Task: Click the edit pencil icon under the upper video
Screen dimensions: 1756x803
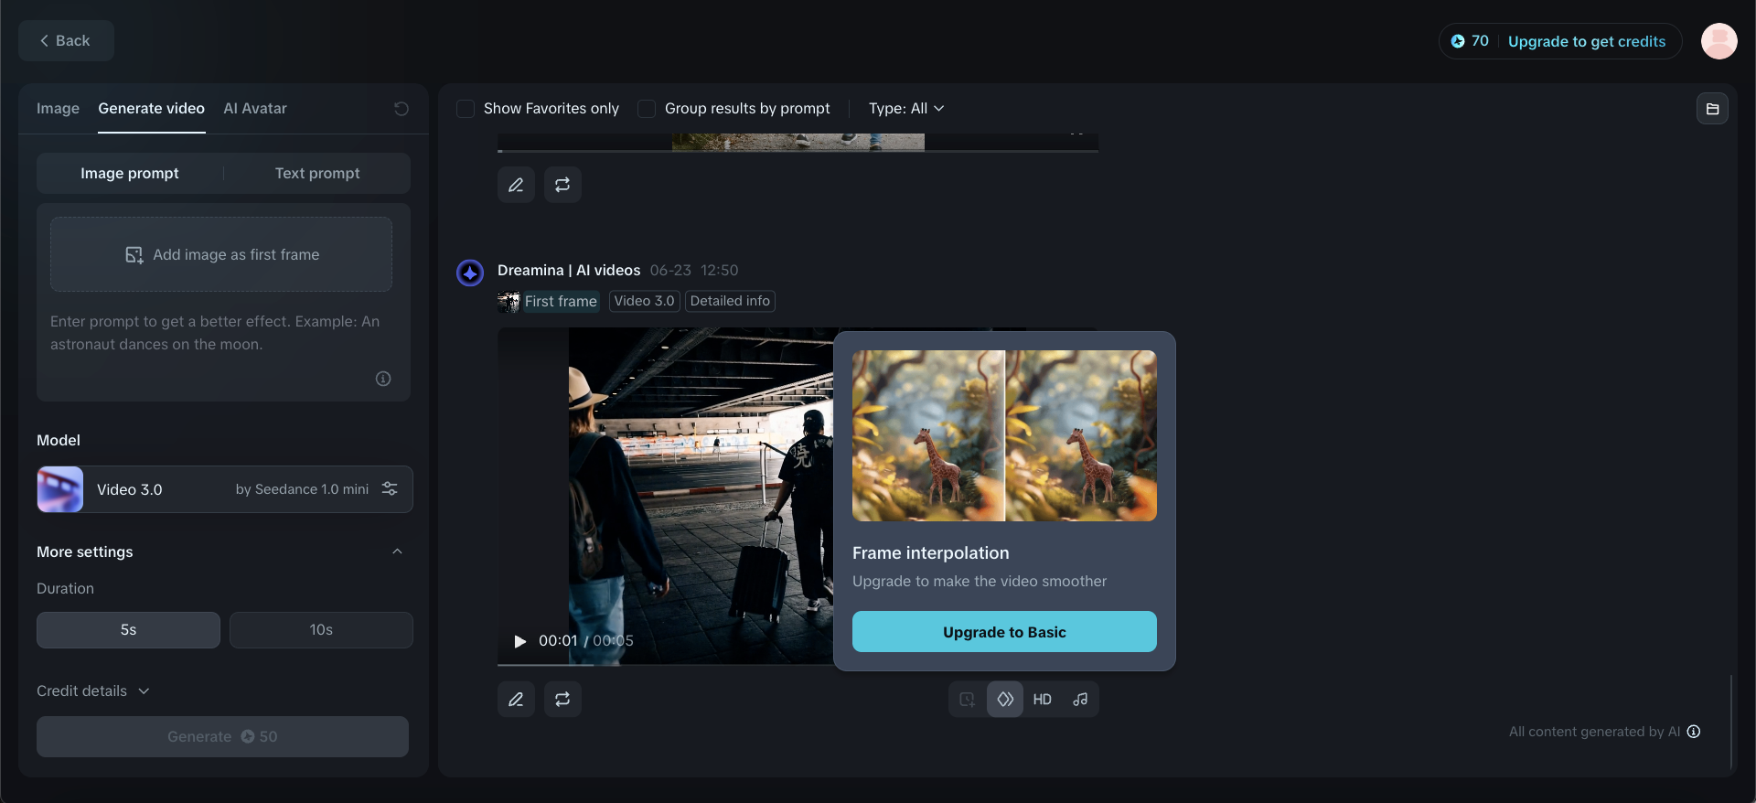Action: coord(516,185)
